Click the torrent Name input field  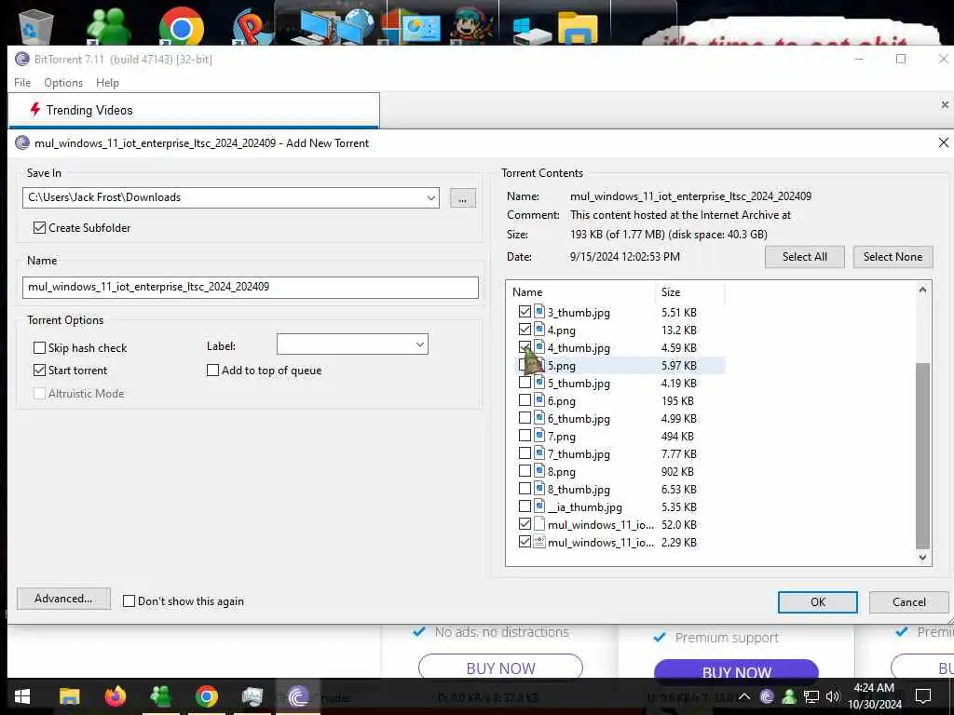point(250,287)
